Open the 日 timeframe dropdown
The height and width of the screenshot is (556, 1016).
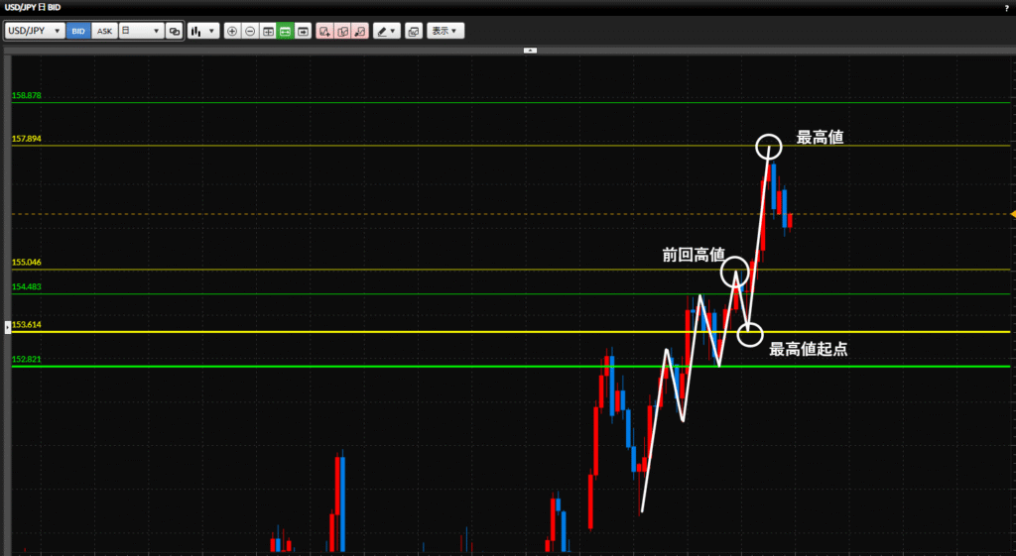[141, 31]
